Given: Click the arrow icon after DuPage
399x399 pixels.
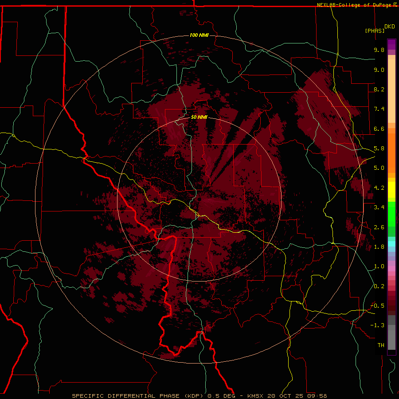Looking at the screenshot, I should click(395, 4).
